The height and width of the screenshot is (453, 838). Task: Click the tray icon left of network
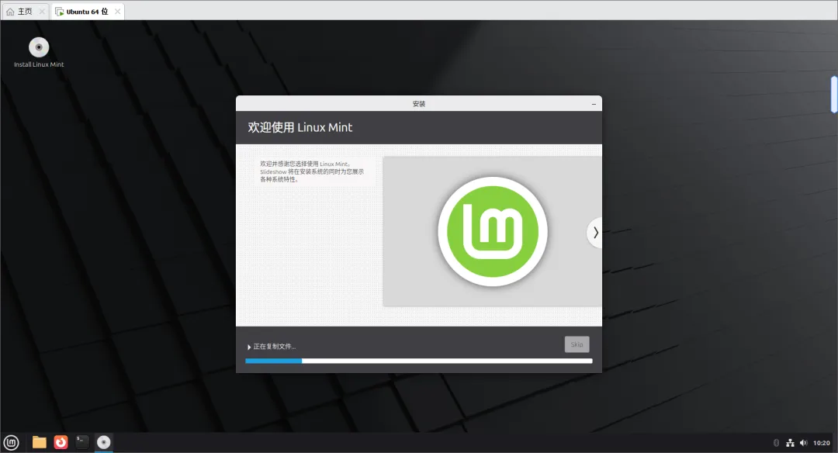point(776,443)
